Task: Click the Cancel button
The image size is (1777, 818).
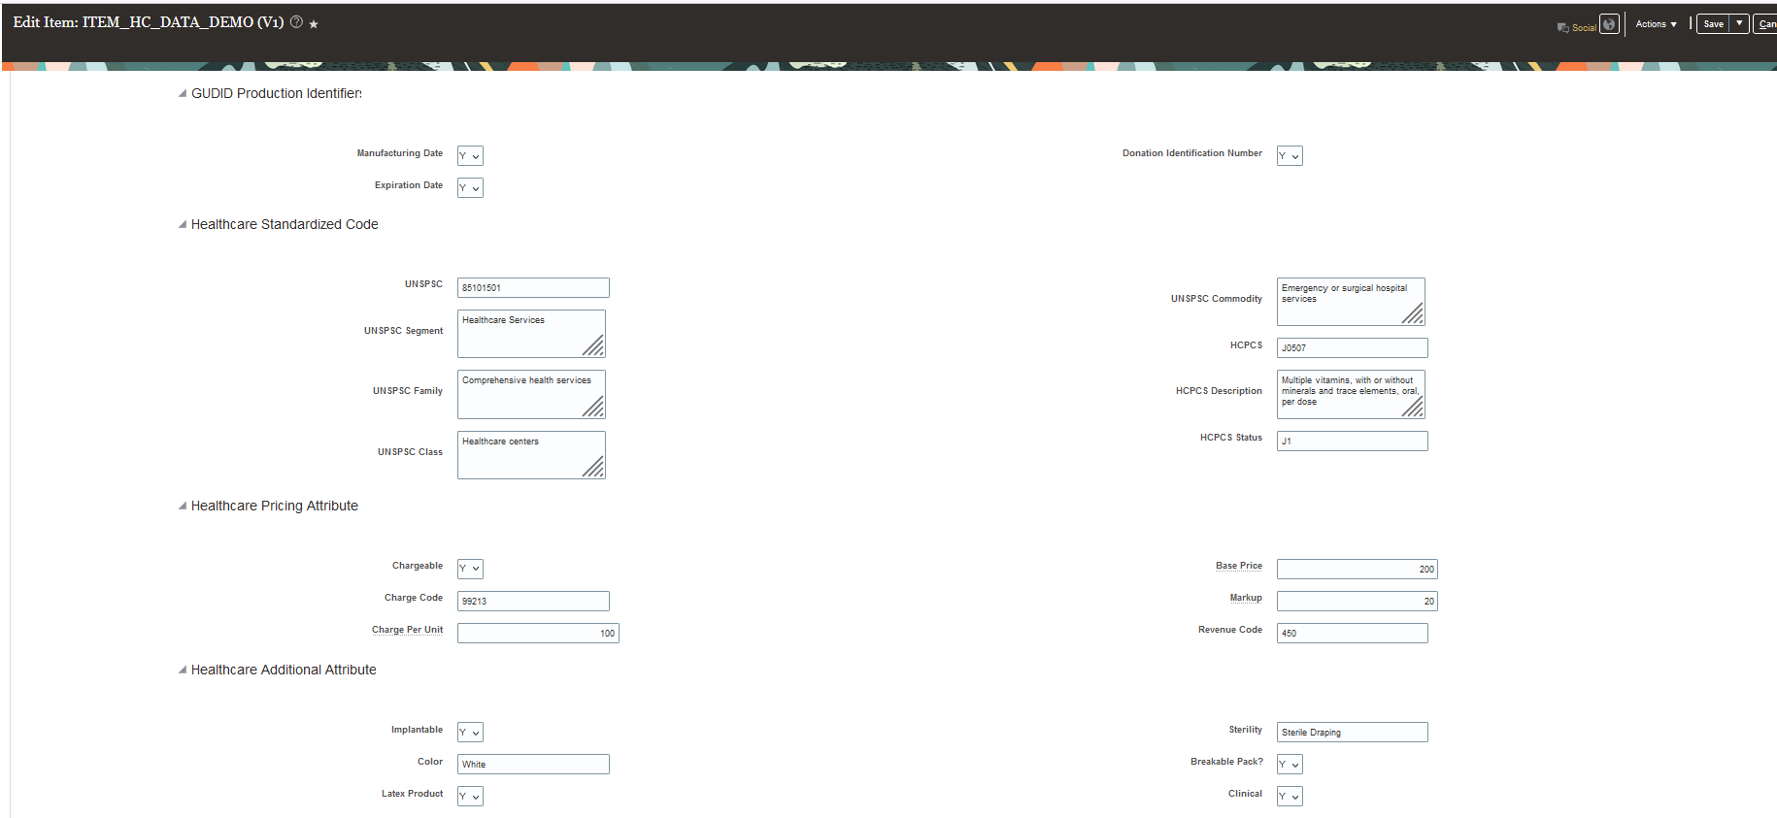Action: [1766, 24]
